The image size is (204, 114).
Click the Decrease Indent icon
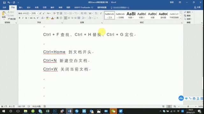coord(82,13)
